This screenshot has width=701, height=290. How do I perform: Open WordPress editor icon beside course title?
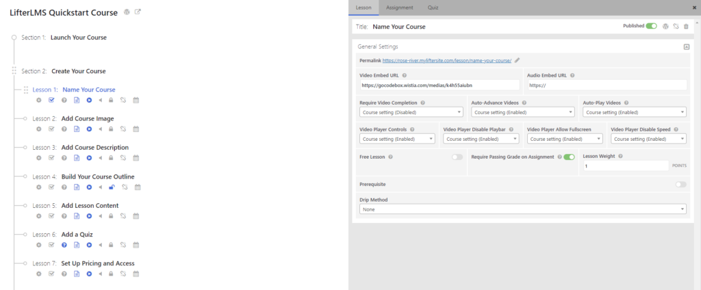[x=127, y=12]
